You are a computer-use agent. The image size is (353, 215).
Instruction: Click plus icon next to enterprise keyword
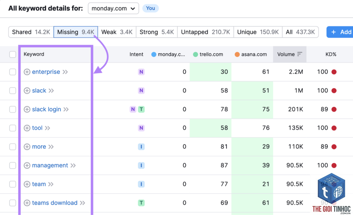27,72
